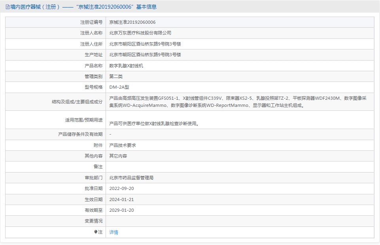Image resolution: width=380 pixels, height=245 pixels.
Task: Click the 审批部门 label
Action: (94, 178)
